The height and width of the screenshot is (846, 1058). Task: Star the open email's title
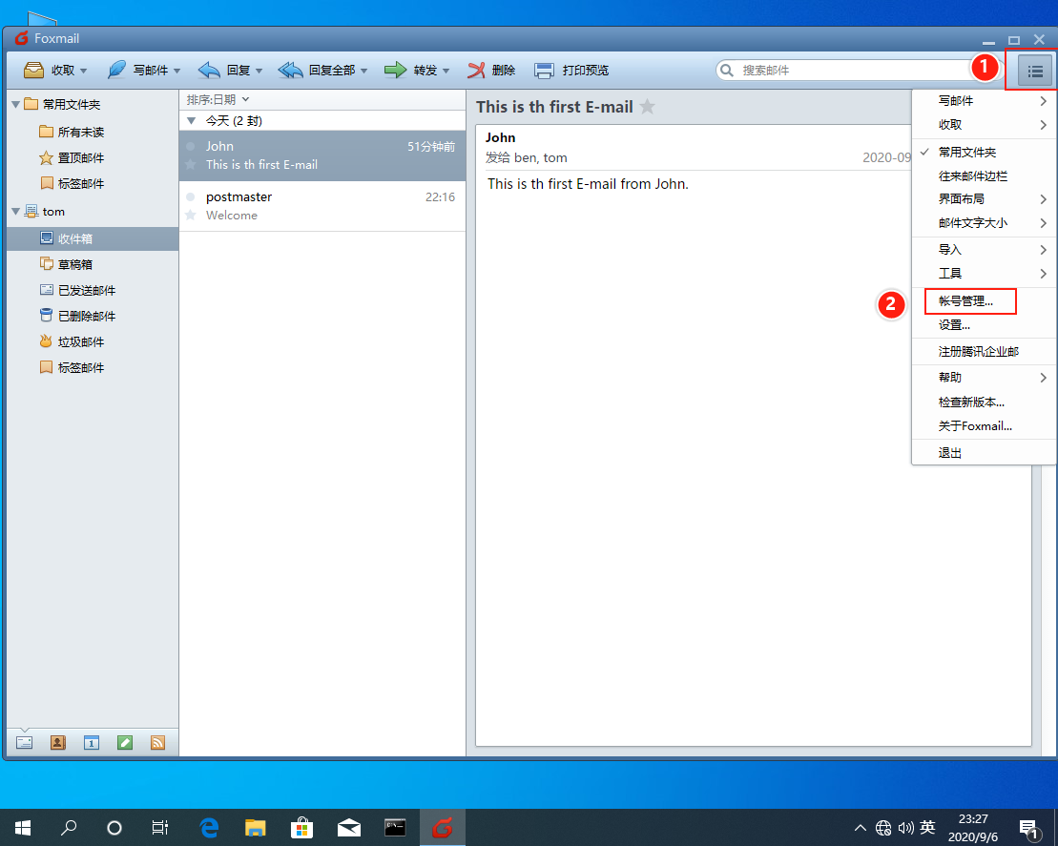(x=647, y=107)
